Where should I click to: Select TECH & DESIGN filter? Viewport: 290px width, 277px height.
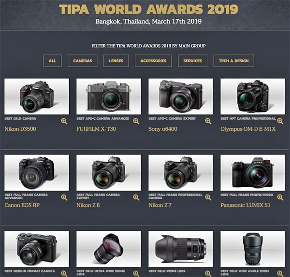tap(234, 61)
